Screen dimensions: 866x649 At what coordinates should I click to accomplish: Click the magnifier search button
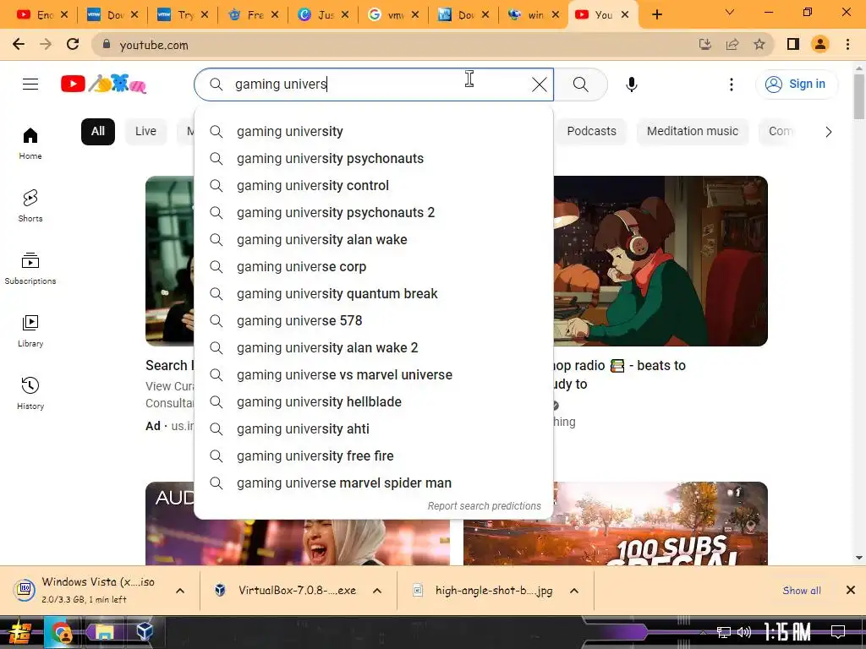point(580,85)
